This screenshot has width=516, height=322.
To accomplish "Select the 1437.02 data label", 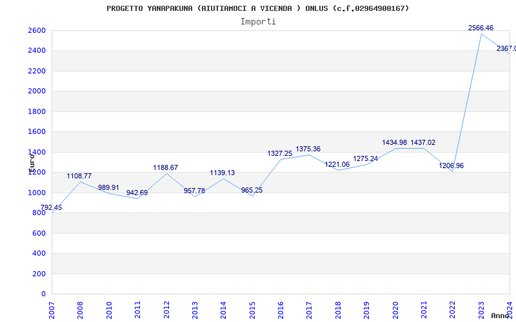I will point(423,142).
